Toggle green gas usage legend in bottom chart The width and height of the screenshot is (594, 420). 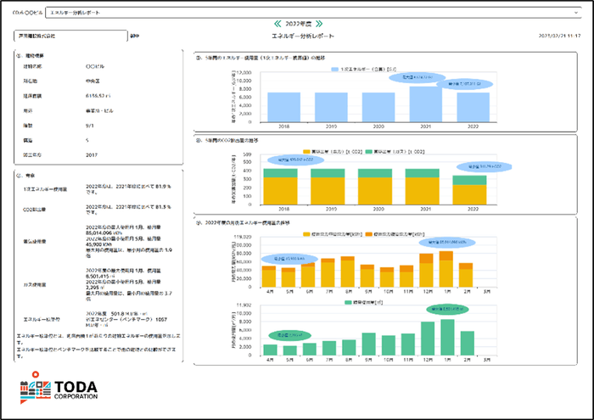tap(345, 302)
